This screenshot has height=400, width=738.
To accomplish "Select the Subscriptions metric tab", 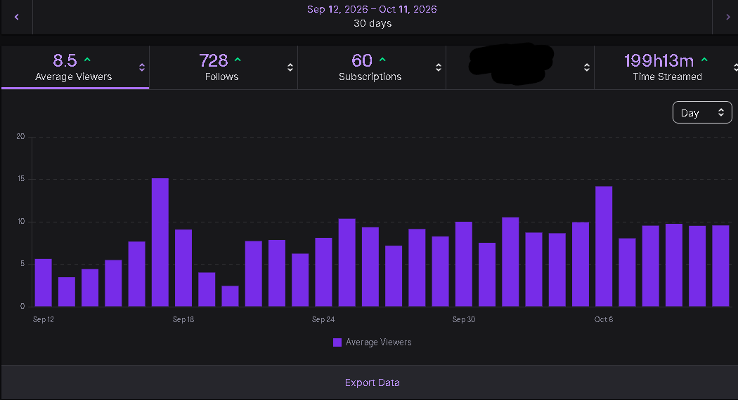I will click(371, 67).
